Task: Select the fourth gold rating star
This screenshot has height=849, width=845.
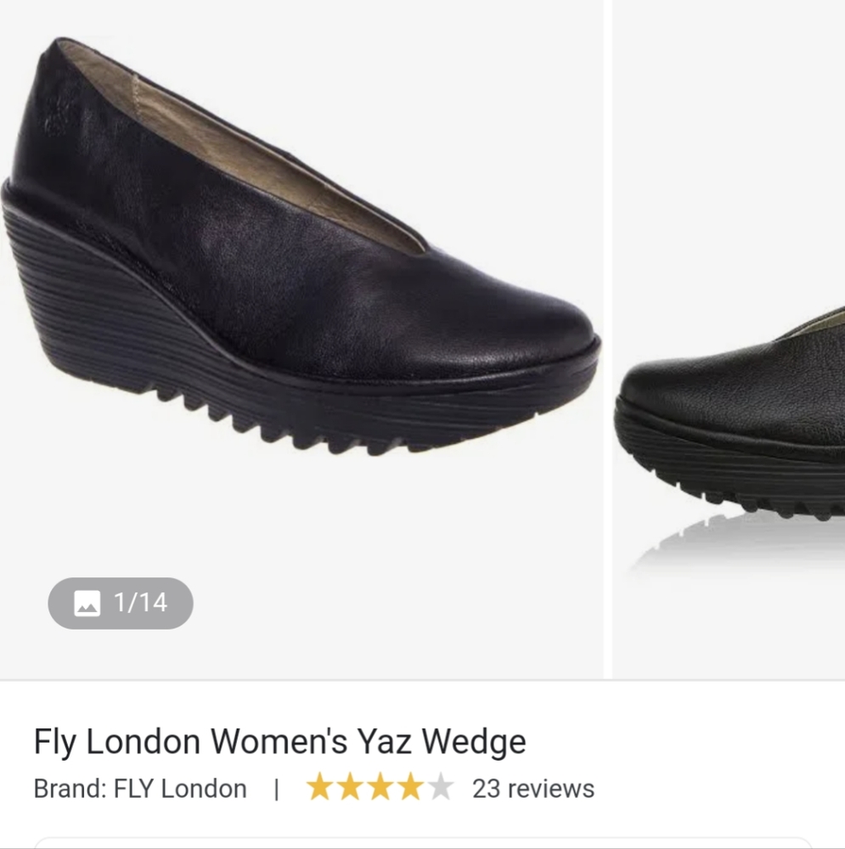Action: coord(410,787)
